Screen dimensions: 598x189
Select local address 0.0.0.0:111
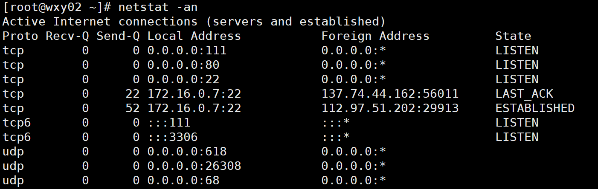pyautogui.click(x=187, y=51)
